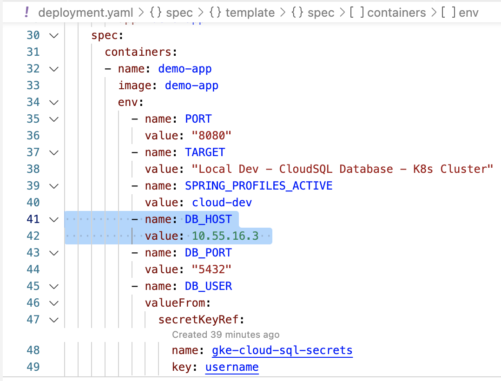
Task: Fold the PORT variable at line 35
Action: pos(54,119)
